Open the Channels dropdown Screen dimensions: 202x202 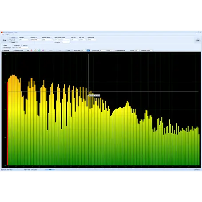pos(24,40)
